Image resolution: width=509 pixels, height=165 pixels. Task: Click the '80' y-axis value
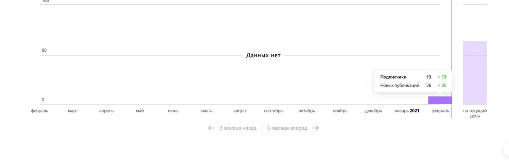tap(44, 50)
